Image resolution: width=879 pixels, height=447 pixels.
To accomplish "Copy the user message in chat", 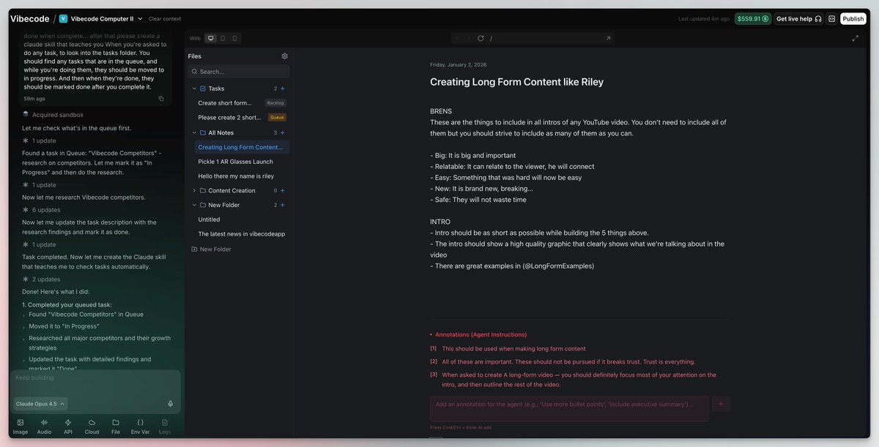I will pos(161,98).
